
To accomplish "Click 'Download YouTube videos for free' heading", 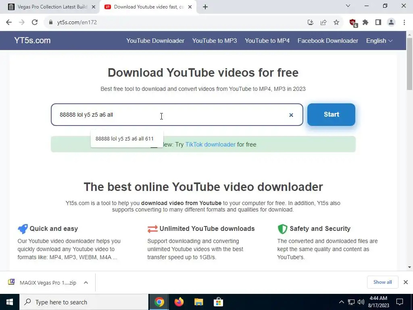I will tap(203, 73).
